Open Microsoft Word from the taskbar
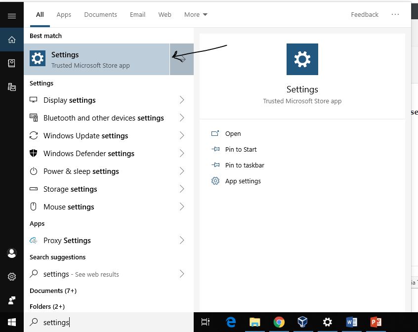The width and height of the screenshot is (418, 332). point(351,322)
